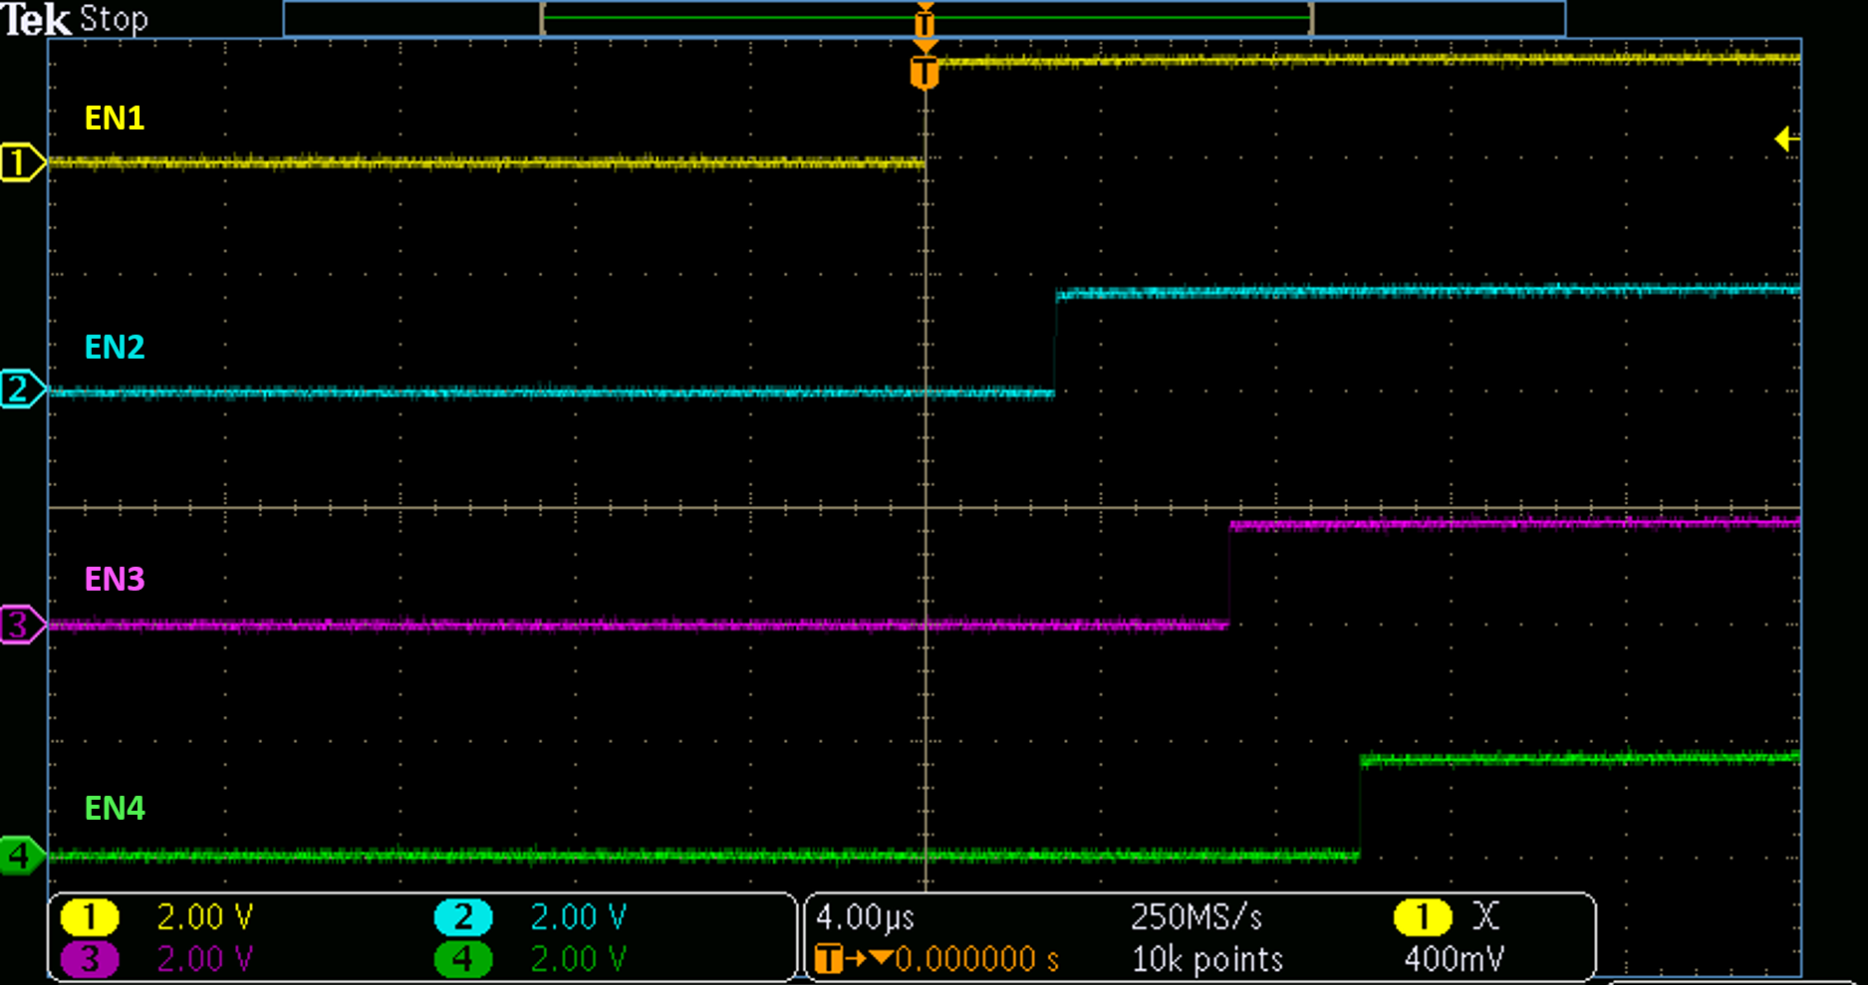Viewport: 1868px width, 985px height.
Task: Click the channel 2 cyan ground marker
Action: [x=21, y=389]
